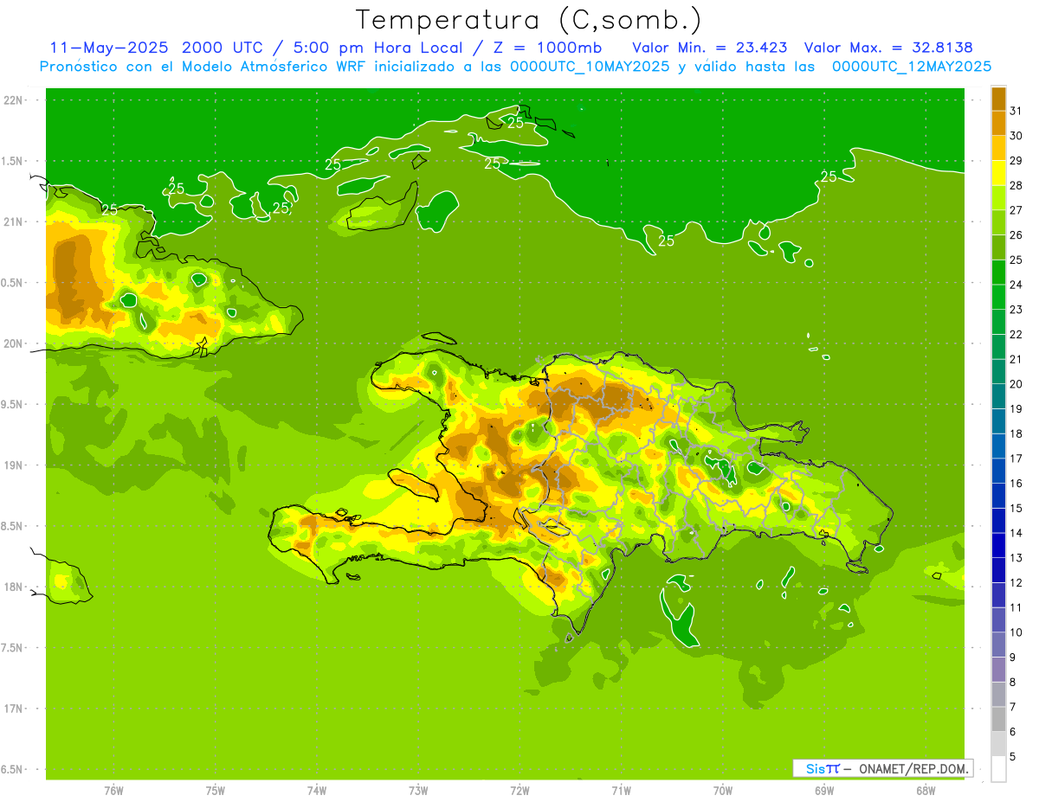Screen dimensions: 1039x802
Task: Click the "74W" longitude axis label
Action: 316,791
